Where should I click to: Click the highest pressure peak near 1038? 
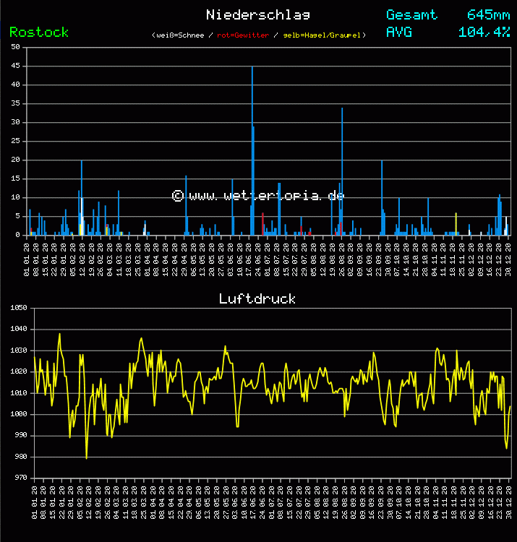[59, 335]
